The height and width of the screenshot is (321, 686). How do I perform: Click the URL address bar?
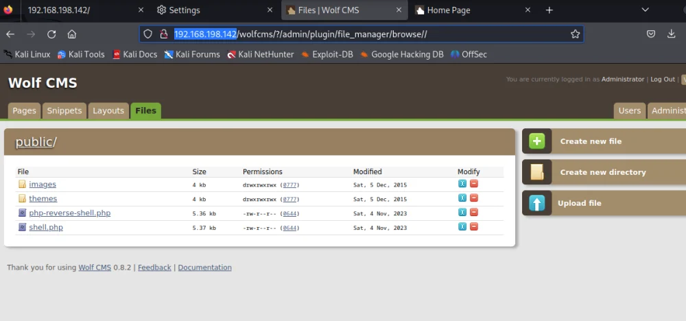click(x=362, y=34)
